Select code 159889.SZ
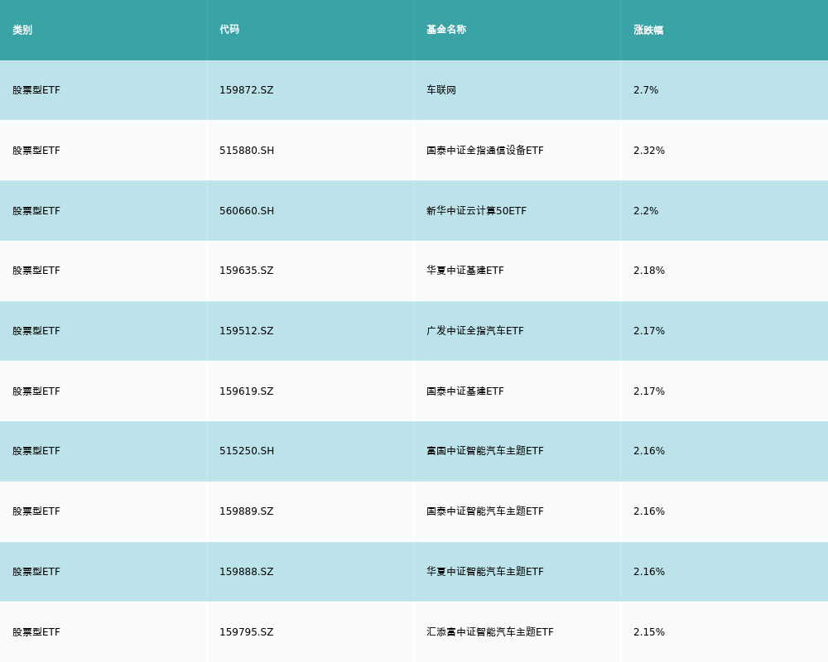The width and height of the screenshot is (828, 662). [x=247, y=511]
